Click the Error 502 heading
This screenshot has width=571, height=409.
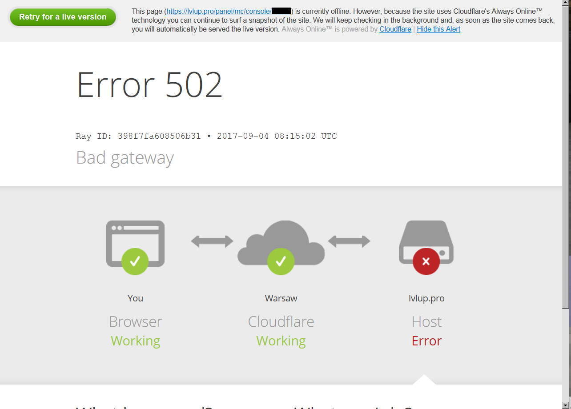(149, 84)
